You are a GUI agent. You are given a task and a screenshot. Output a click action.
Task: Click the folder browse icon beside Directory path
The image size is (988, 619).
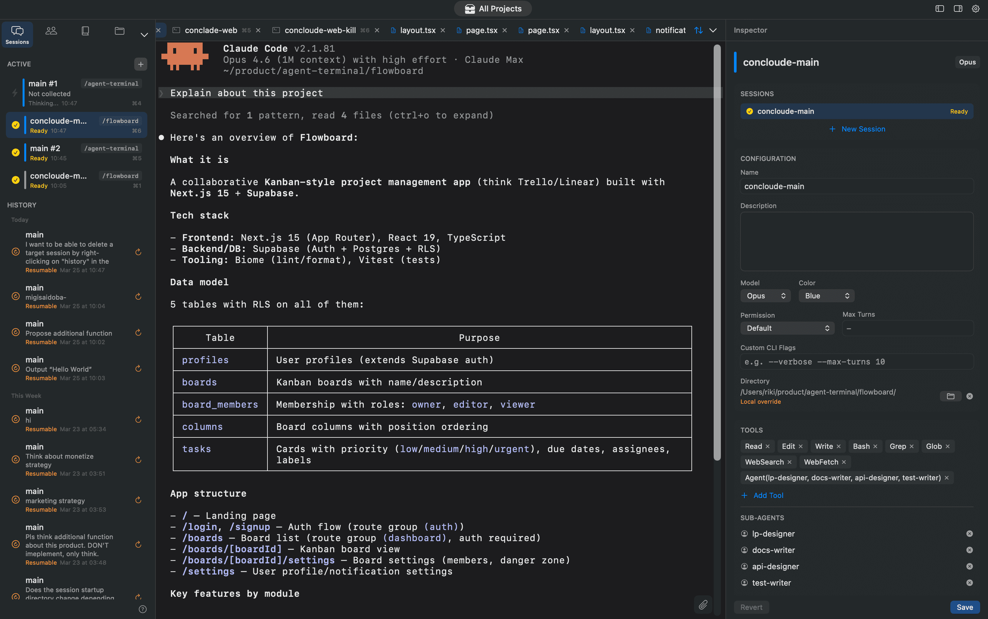(x=951, y=396)
